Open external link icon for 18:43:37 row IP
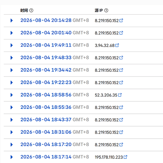 (121, 120)
